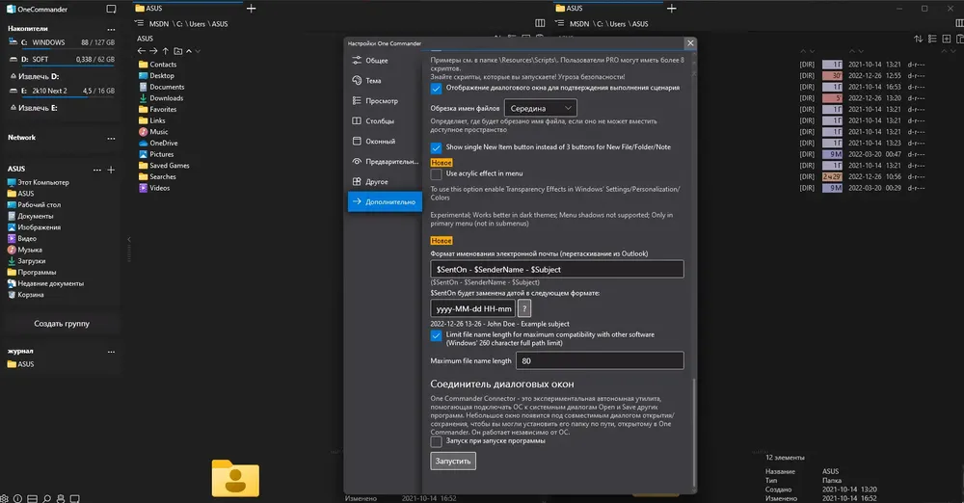Click the search magnifier icon in bottom bar
964x503 pixels.
coord(46,498)
